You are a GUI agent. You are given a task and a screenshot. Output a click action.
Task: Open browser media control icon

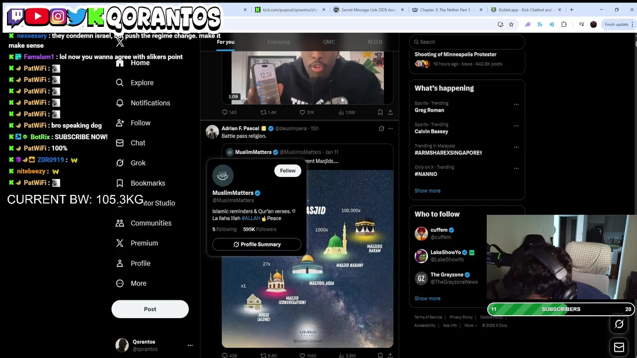[581, 24]
